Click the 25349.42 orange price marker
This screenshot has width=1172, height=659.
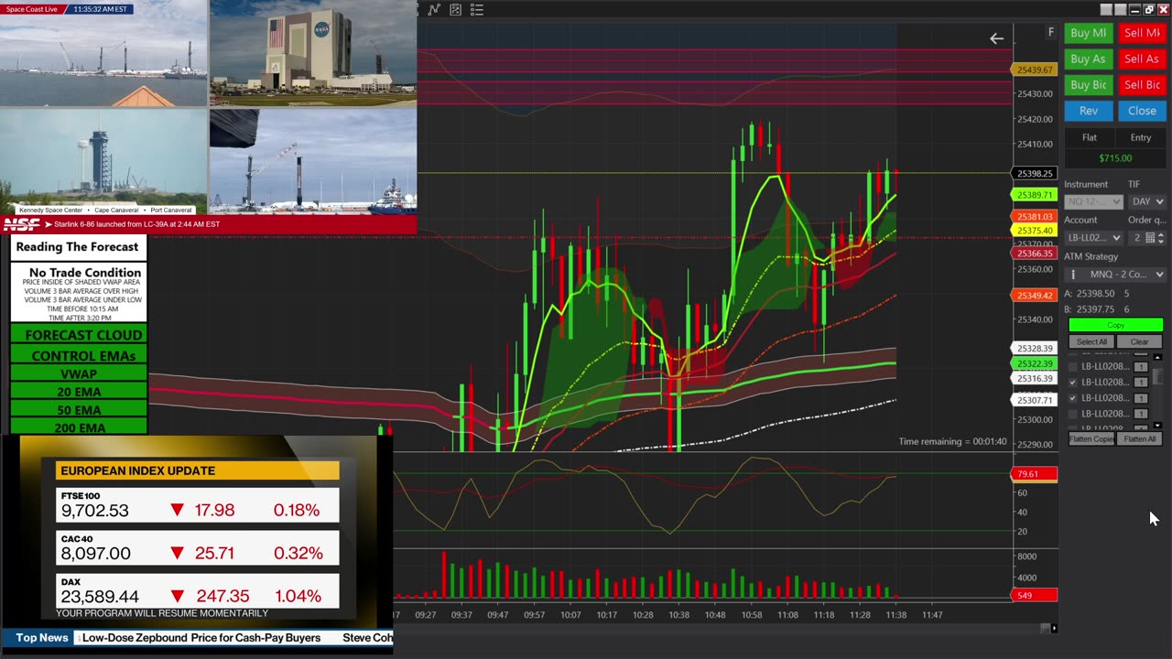[x=1034, y=296]
